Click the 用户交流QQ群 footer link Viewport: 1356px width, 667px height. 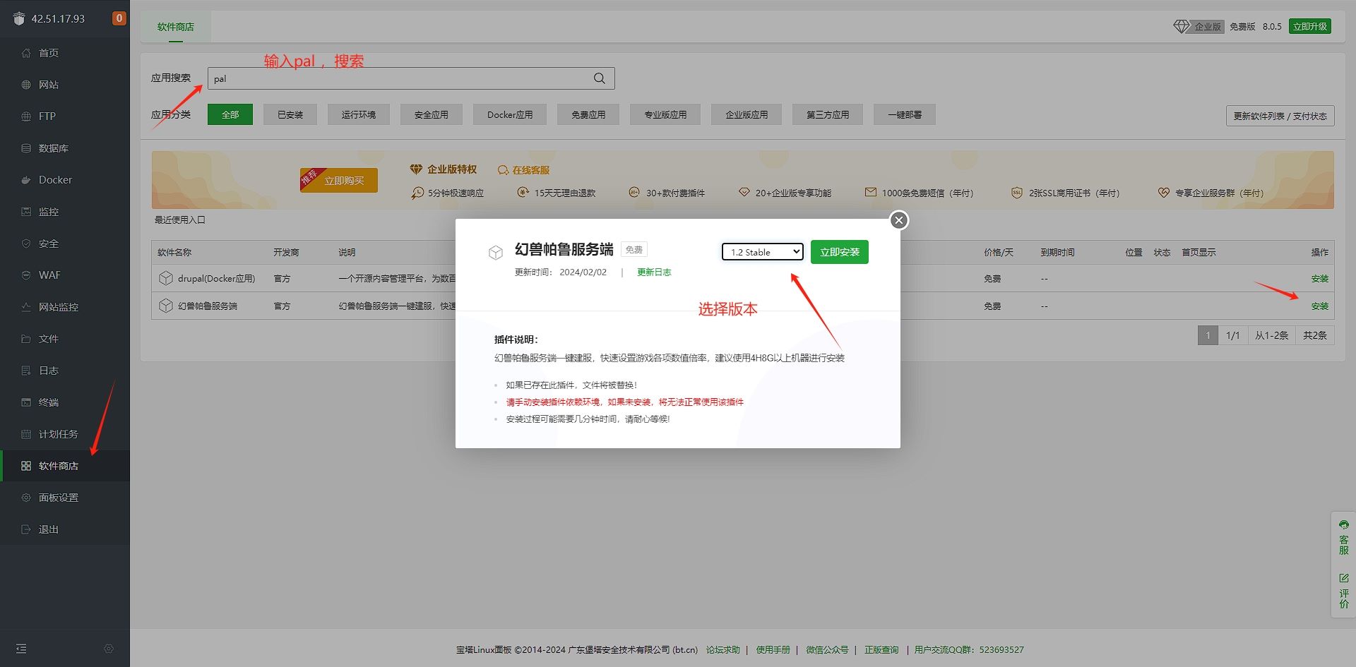coord(969,650)
